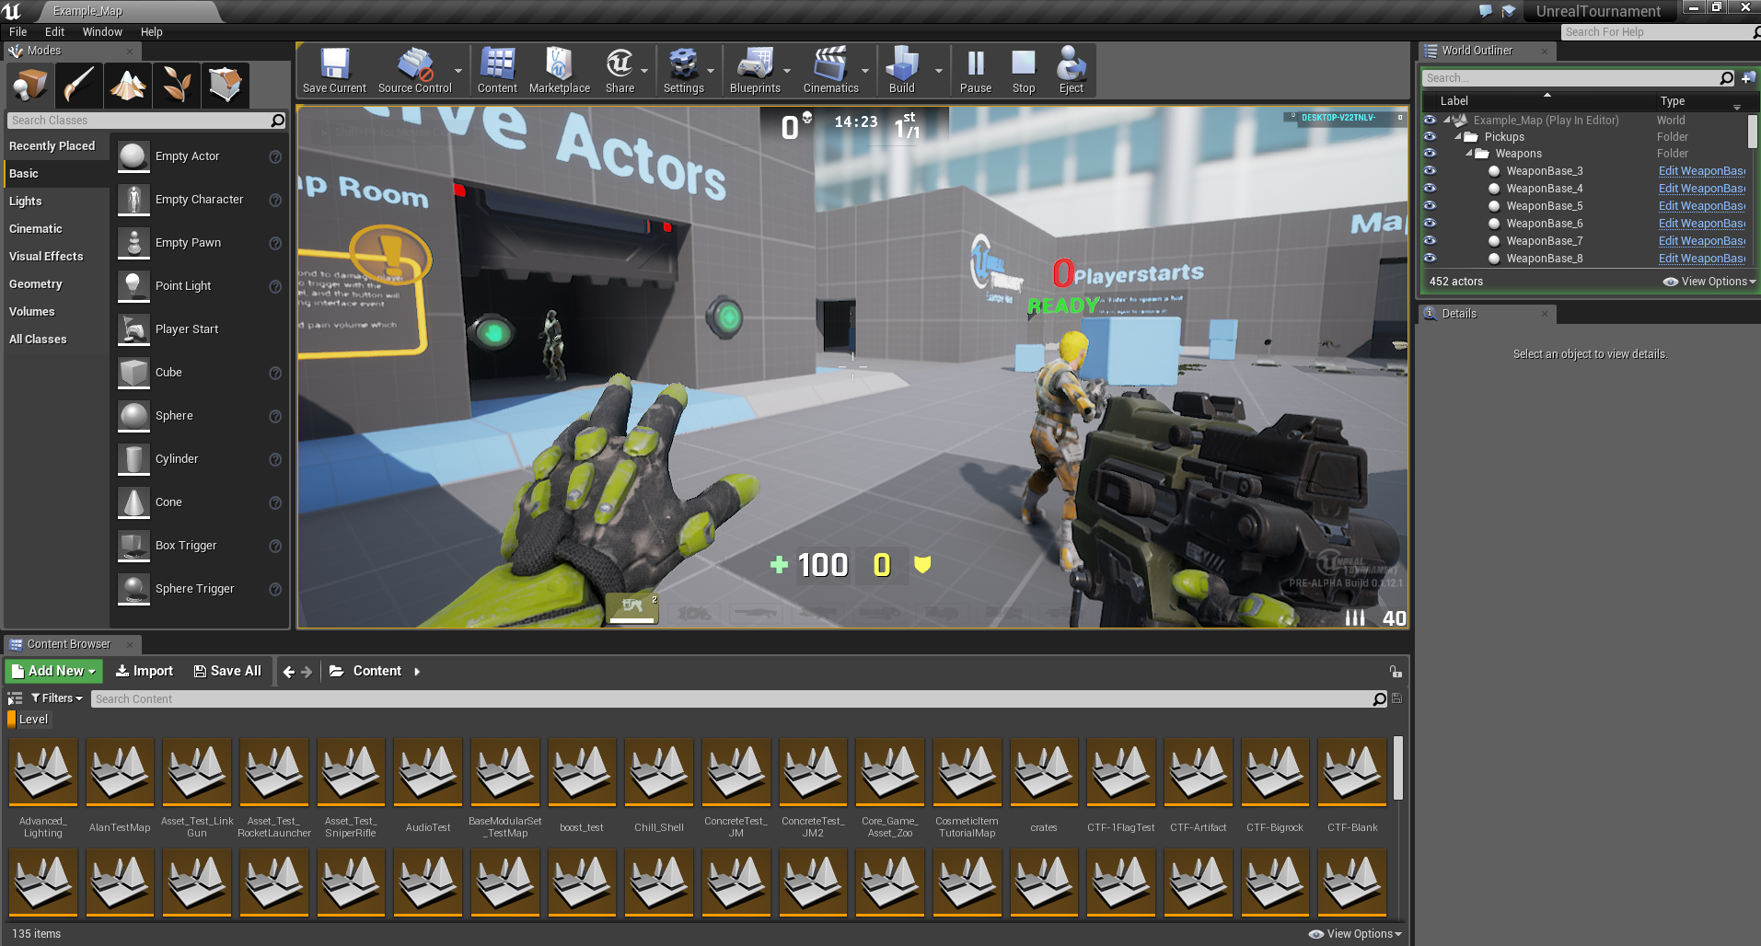The image size is (1761, 946).
Task: Open the Cinematics toolbar icon
Action: click(x=830, y=71)
